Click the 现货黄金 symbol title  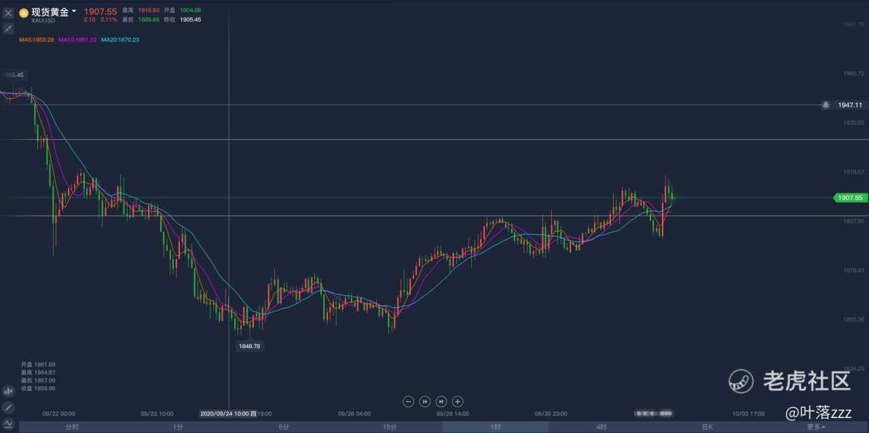tap(50, 12)
